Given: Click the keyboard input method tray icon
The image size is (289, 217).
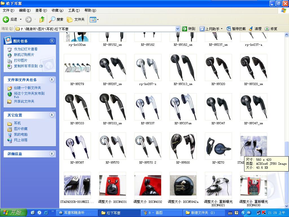Looking at the screenshot, I should pos(230,213).
